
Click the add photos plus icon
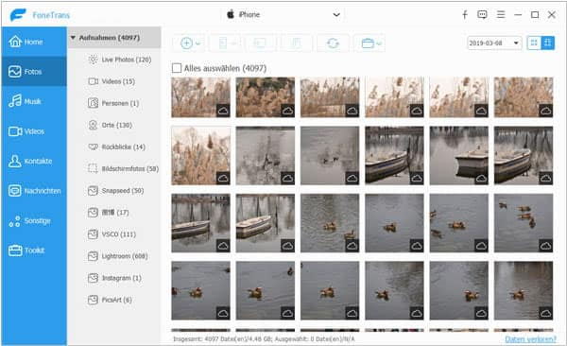(x=186, y=43)
